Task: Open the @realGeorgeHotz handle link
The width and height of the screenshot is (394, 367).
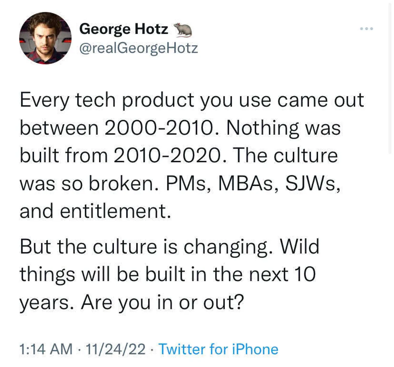Action: 138,48
